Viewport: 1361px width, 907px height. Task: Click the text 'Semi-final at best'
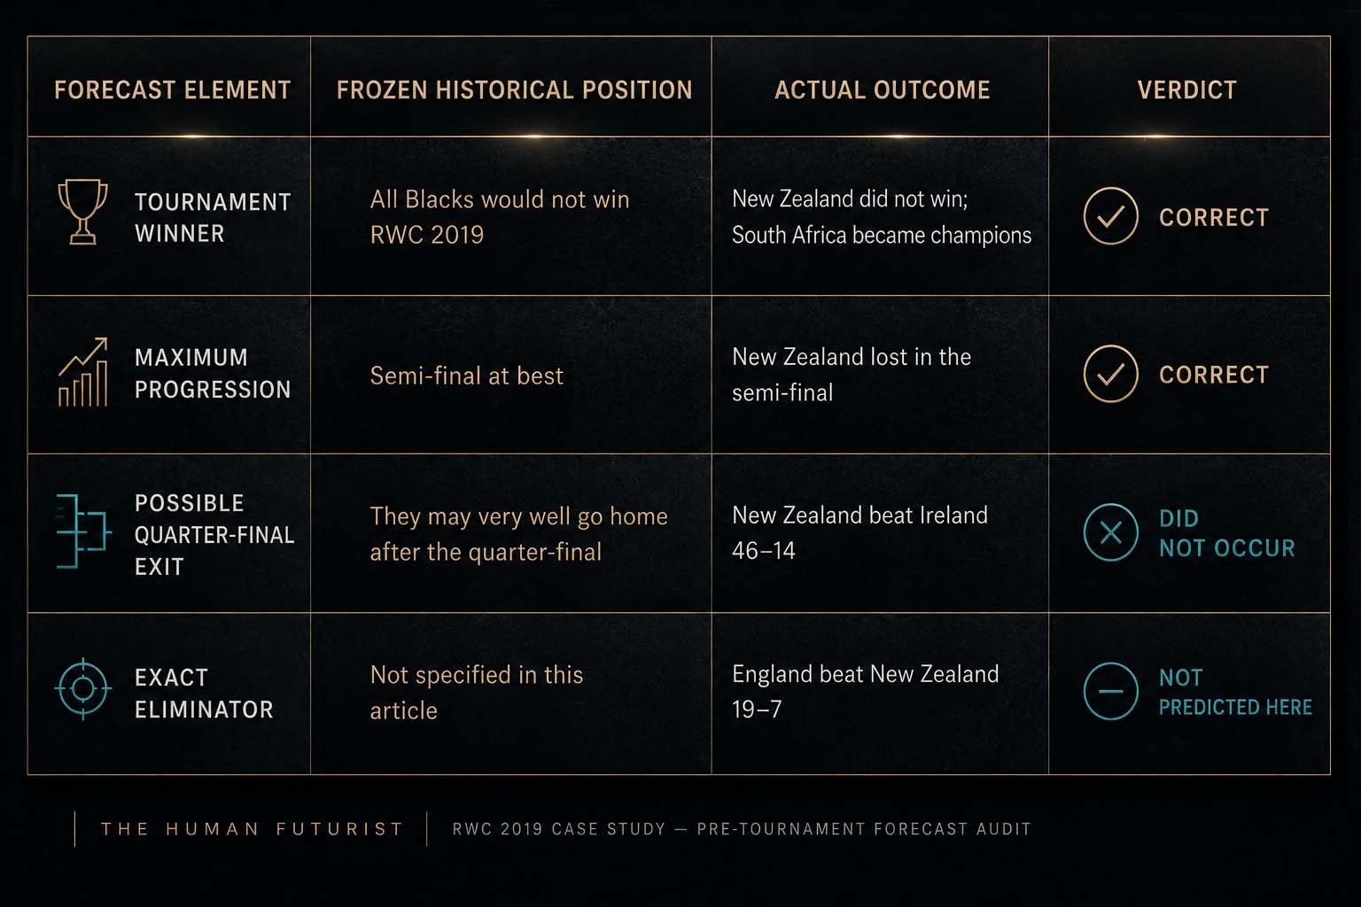(466, 376)
